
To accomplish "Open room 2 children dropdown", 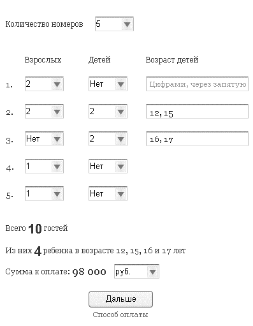I will click(108, 111).
